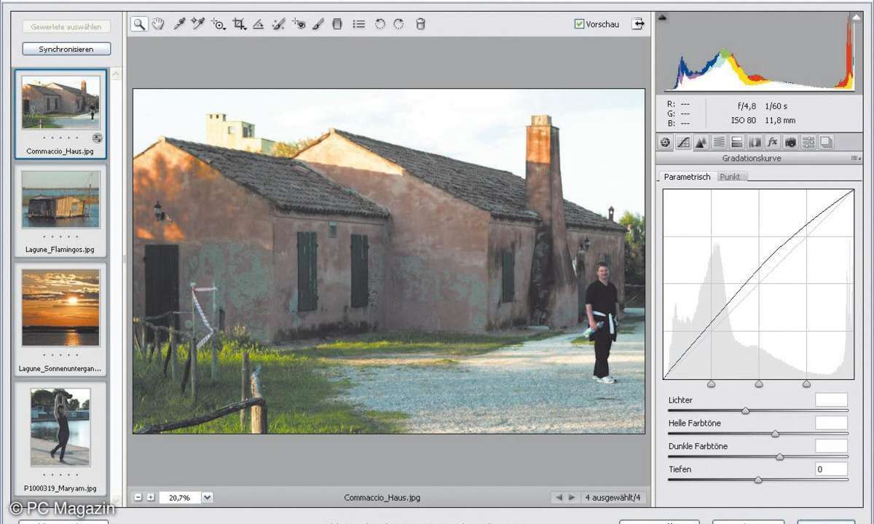The height and width of the screenshot is (524, 874).
Task: Select the Spot Removal tool
Action: 278,24
